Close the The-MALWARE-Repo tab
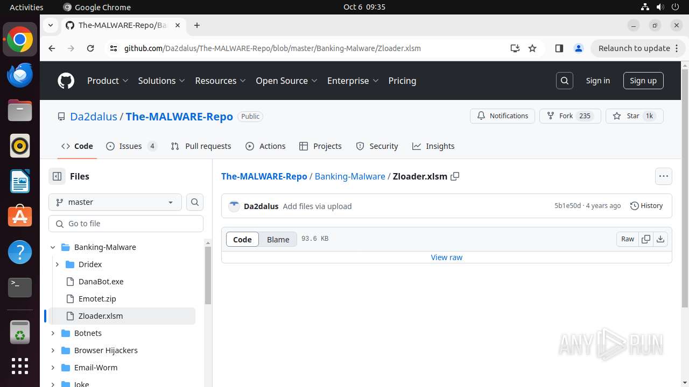Image resolution: width=689 pixels, height=387 pixels. (178, 25)
